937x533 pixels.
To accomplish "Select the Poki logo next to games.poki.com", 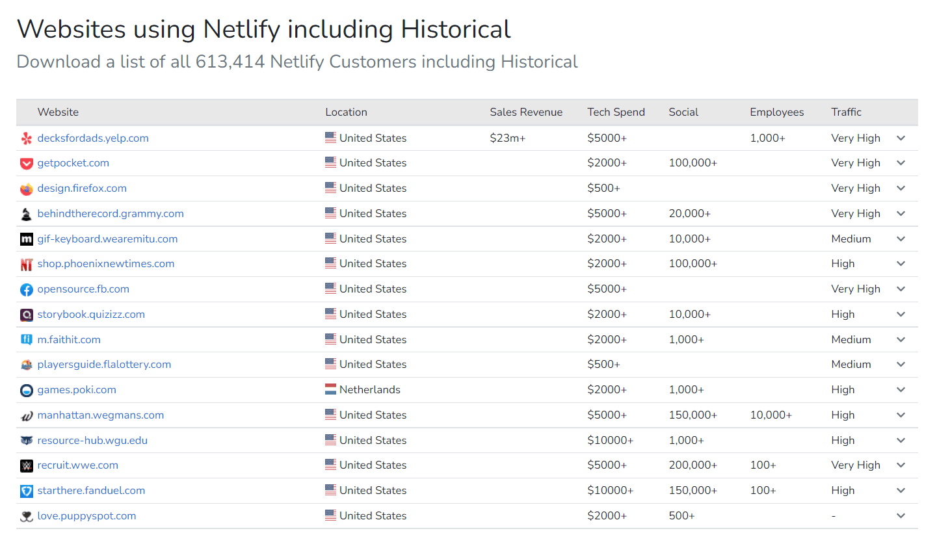I will pyautogui.click(x=26, y=389).
